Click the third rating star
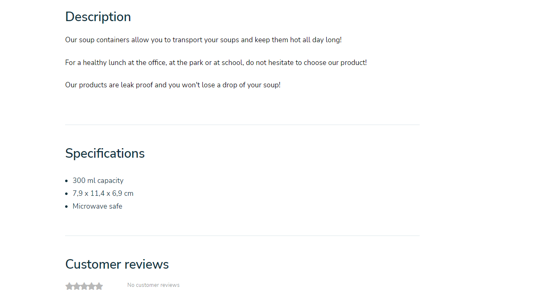The height and width of the screenshot is (303, 542). [84, 286]
